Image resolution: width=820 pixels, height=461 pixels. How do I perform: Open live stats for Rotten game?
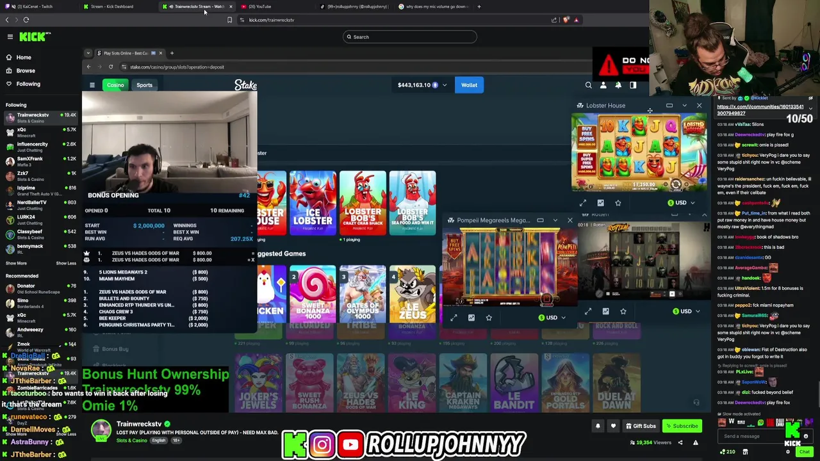coord(605,311)
